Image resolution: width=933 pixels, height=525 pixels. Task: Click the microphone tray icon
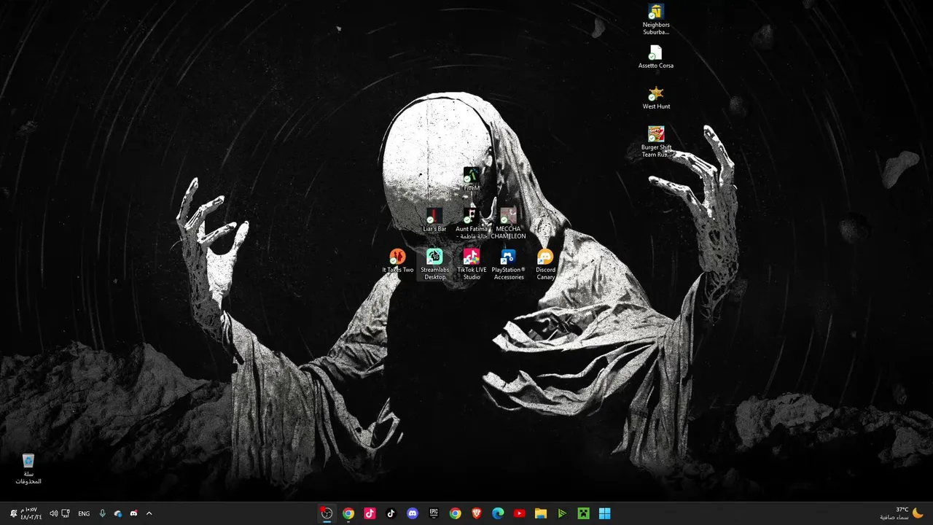click(102, 513)
